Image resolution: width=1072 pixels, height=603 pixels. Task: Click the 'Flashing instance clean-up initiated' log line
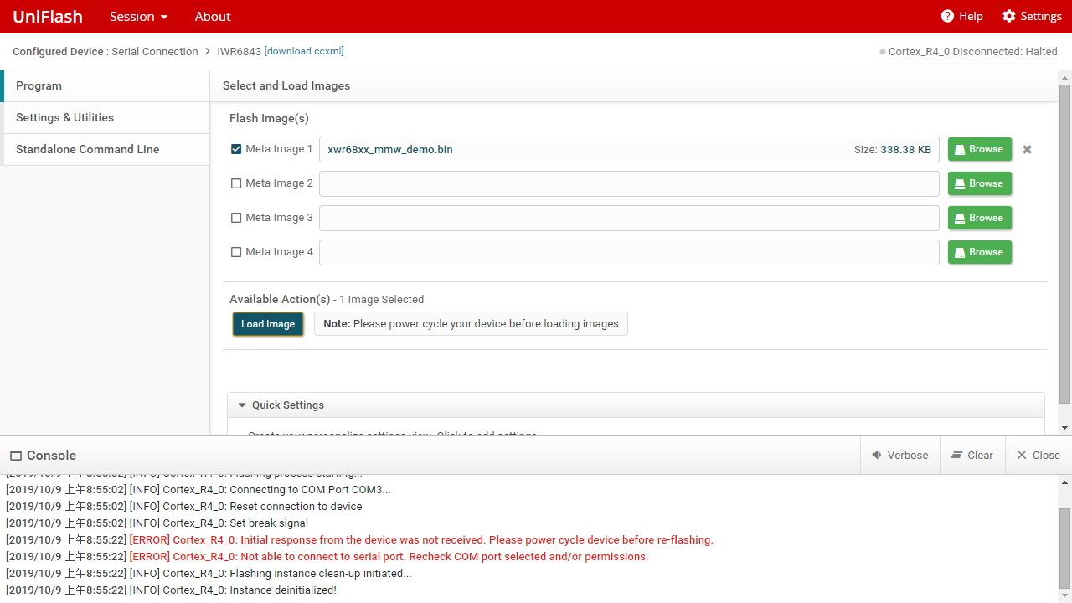[209, 574]
